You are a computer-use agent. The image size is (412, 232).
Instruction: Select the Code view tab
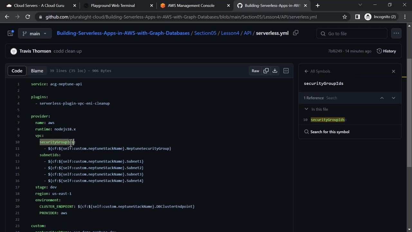(17, 71)
